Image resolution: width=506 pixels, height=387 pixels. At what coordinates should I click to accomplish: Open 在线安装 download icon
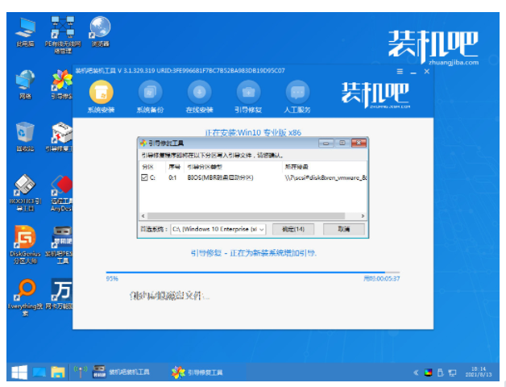(199, 92)
